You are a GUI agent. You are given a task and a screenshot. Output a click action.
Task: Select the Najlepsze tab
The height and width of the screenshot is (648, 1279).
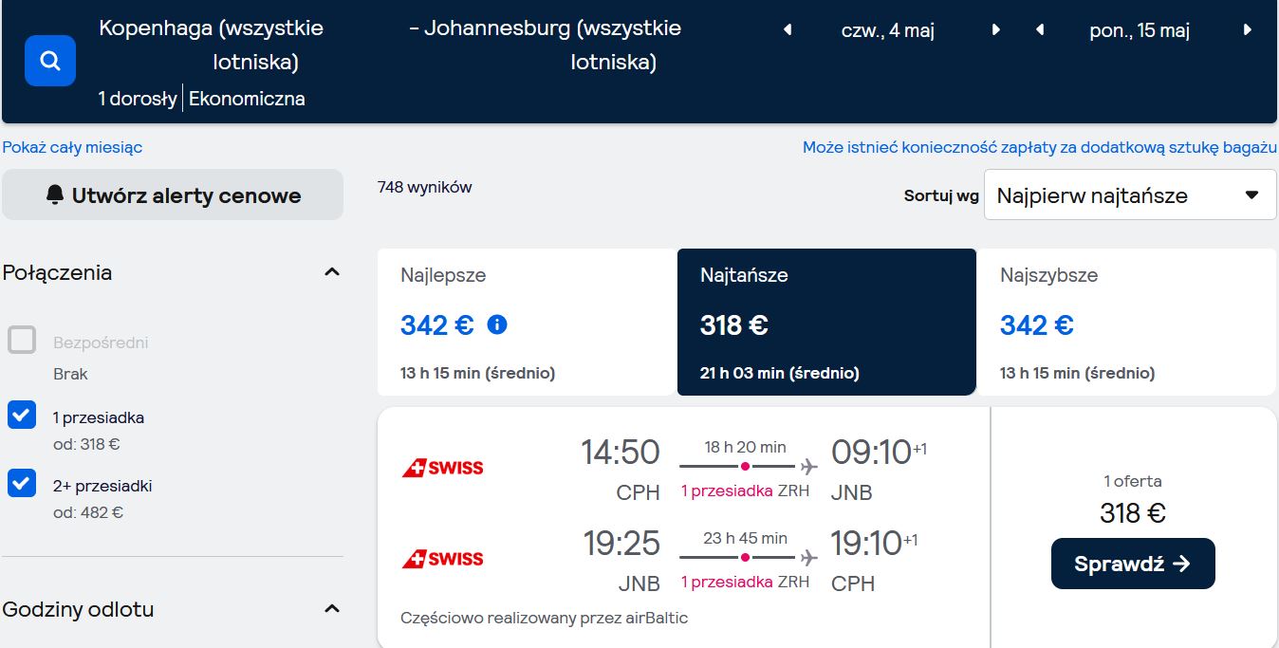tap(527, 323)
